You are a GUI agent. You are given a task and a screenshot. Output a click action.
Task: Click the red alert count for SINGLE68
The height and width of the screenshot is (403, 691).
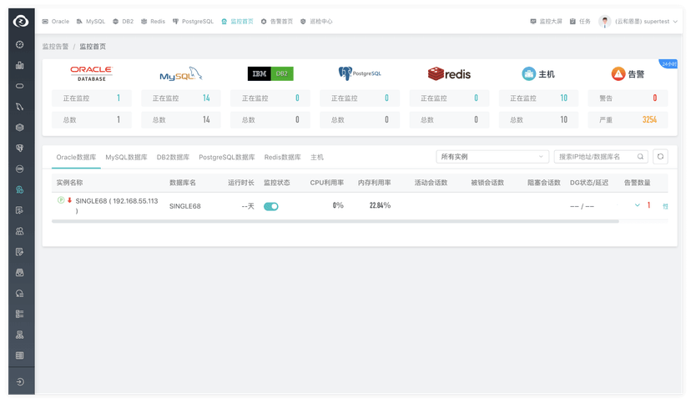point(648,205)
